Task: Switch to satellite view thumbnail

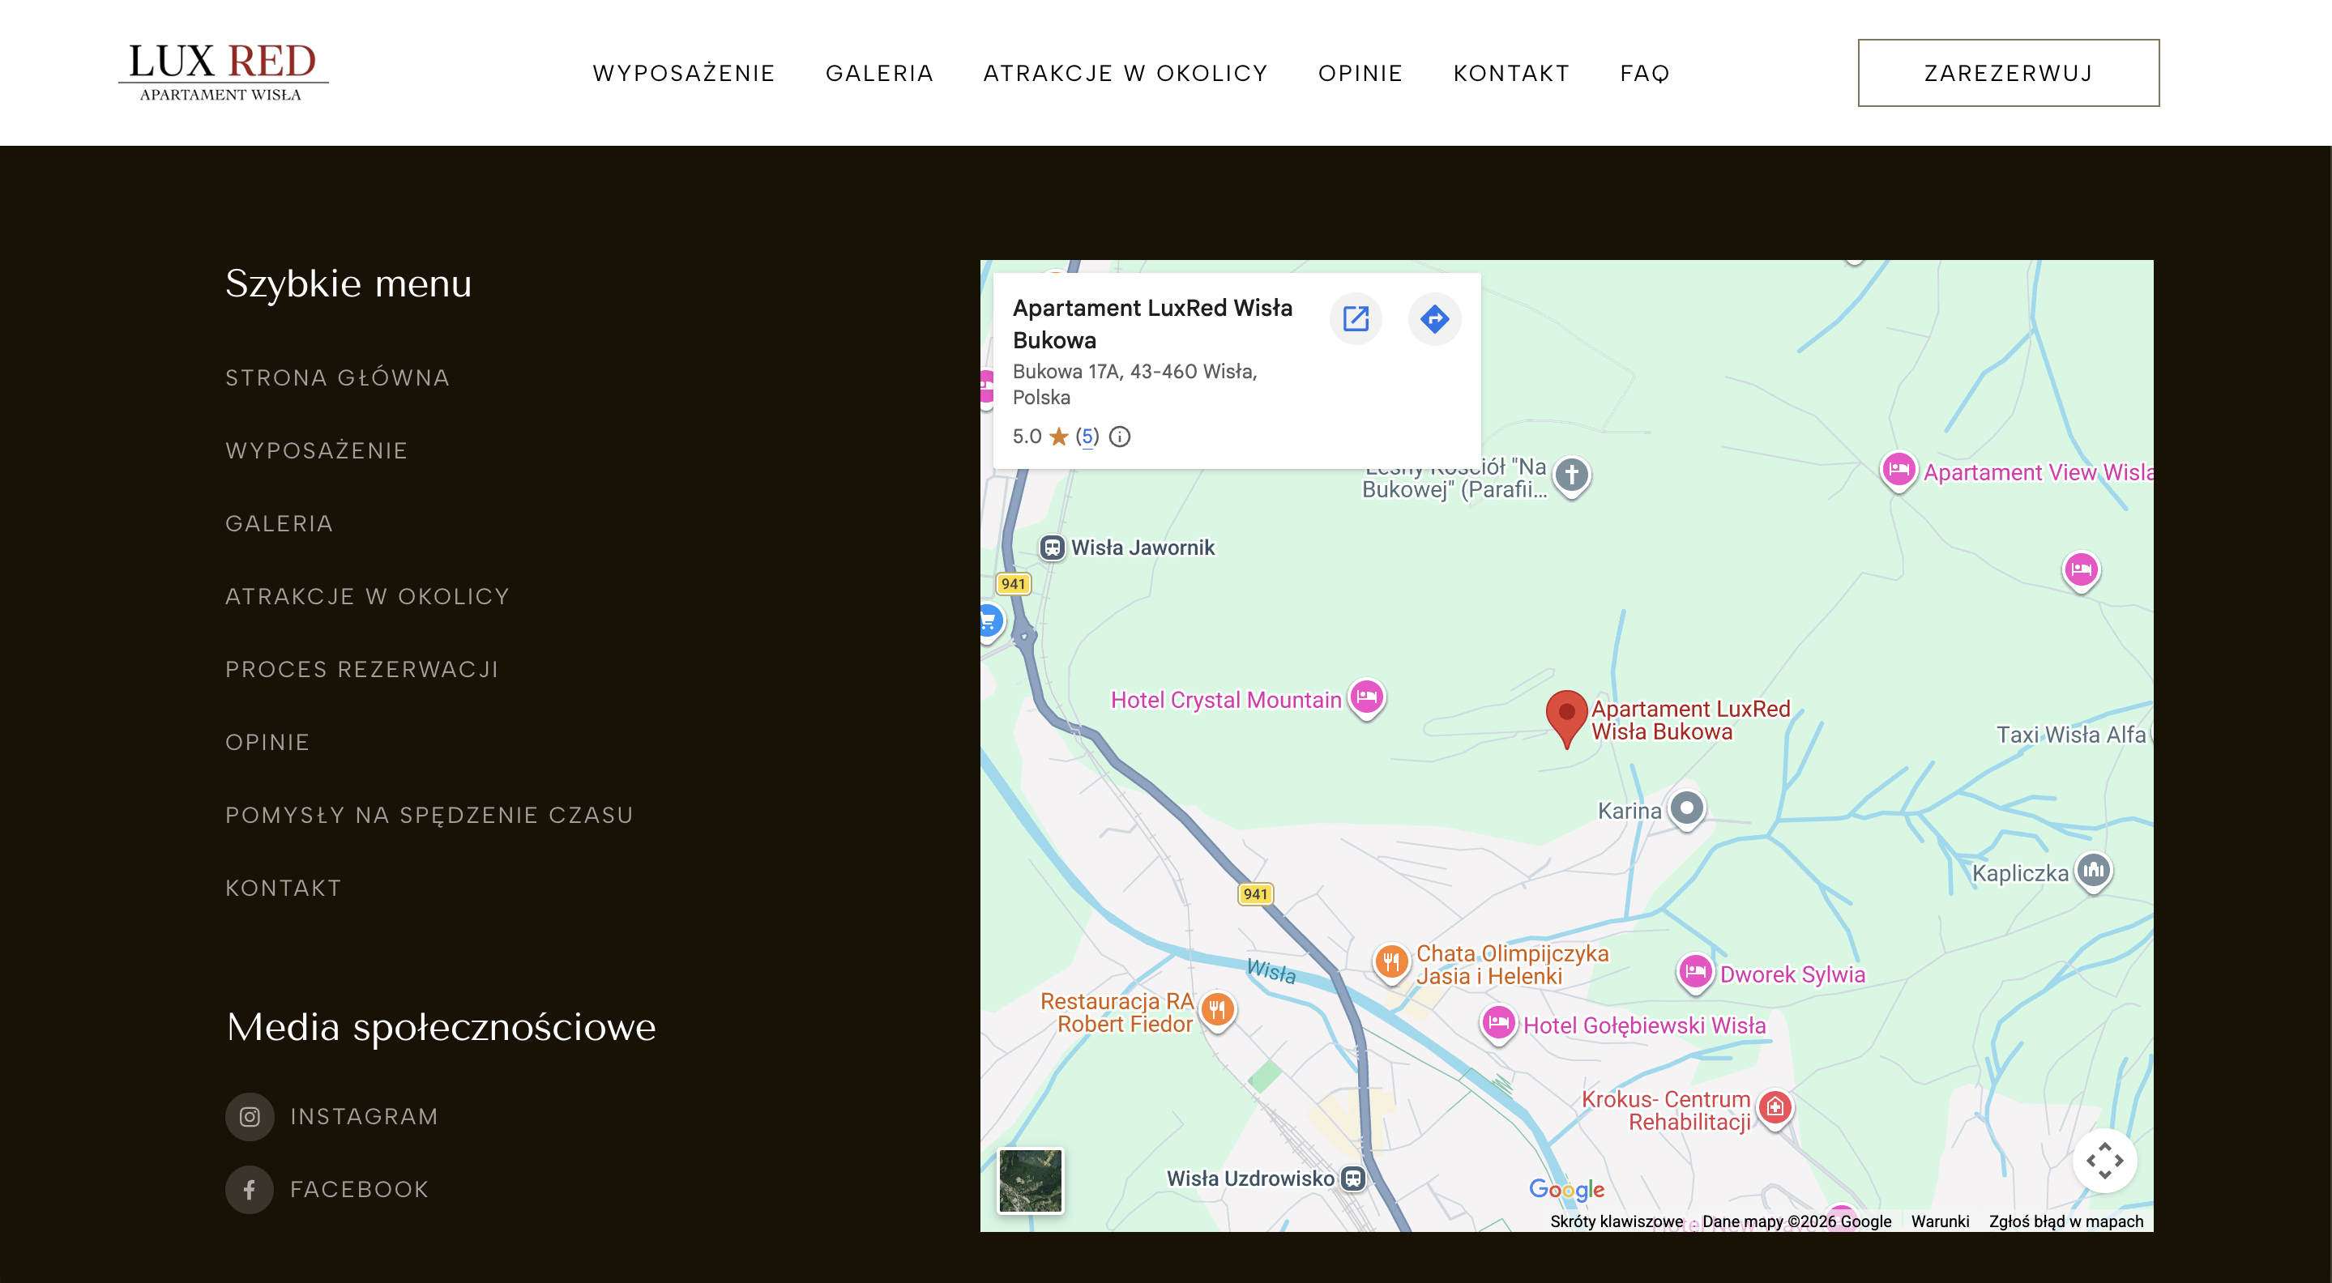Action: point(1030,1180)
